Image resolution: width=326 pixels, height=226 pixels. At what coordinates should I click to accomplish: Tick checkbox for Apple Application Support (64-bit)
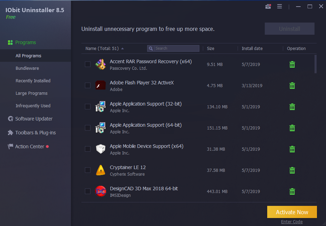pos(88,128)
